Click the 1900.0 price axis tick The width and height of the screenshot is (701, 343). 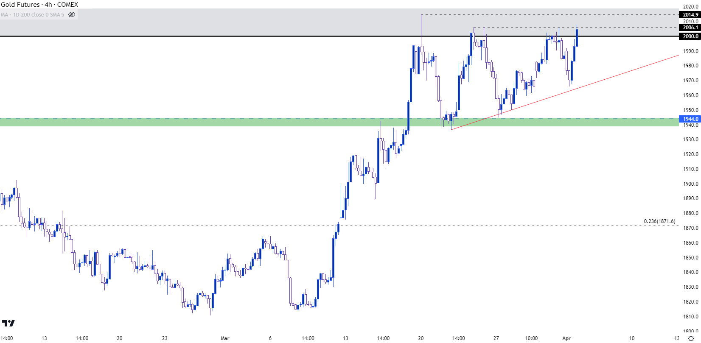690,184
